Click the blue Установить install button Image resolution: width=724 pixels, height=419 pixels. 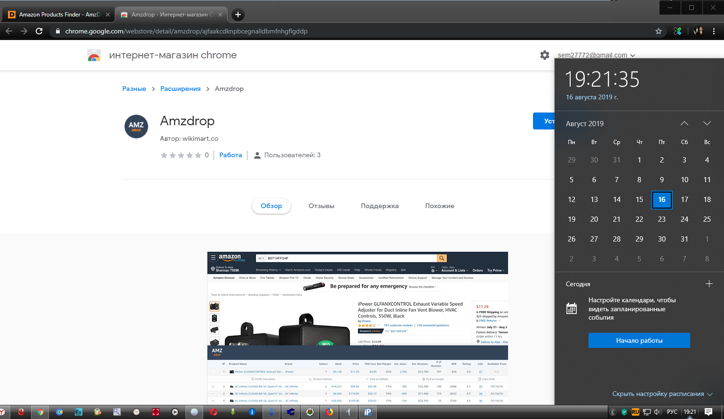click(544, 121)
